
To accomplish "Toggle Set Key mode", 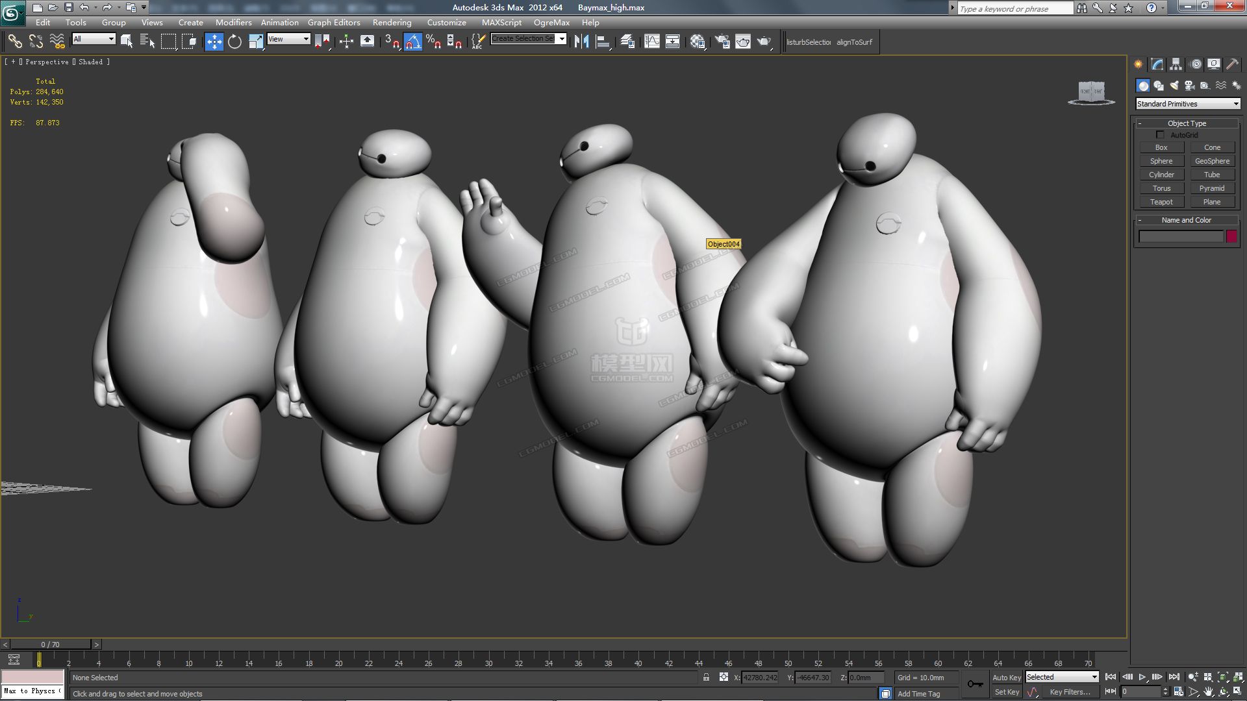I will point(1007,692).
